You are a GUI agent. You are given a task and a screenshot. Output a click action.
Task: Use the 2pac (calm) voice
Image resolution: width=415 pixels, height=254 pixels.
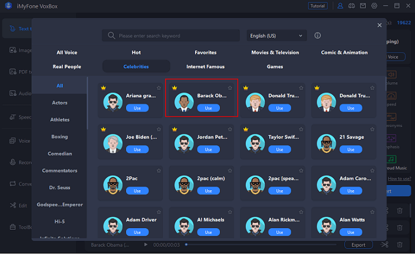coord(208,191)
